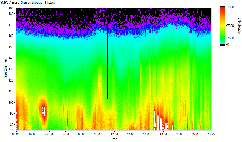Screen dimensions: 242x142
Task: Click the 15000 color scale value
Action: 231,7
